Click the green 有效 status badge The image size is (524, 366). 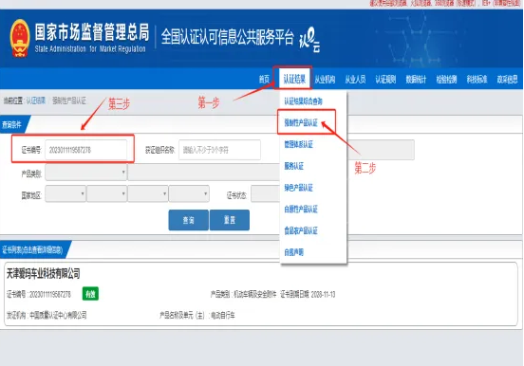[x=90, y=294]
